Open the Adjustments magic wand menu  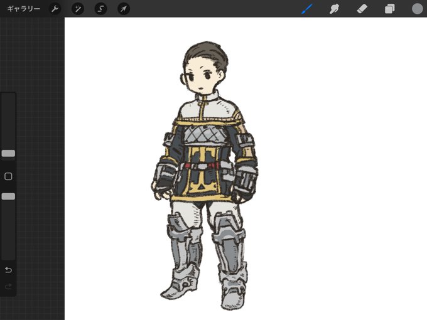pos(78,9)
